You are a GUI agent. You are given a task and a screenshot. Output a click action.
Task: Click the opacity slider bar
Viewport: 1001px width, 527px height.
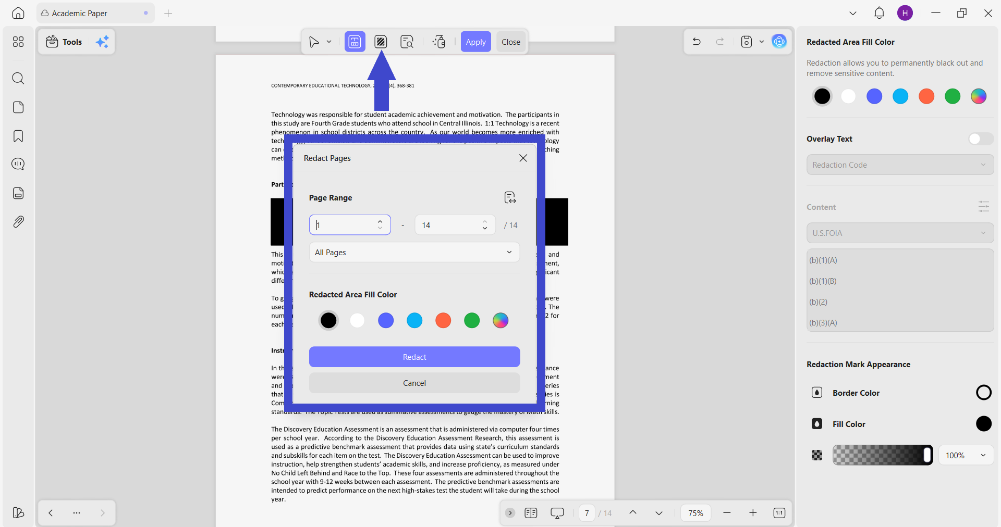tap(883, 455)
